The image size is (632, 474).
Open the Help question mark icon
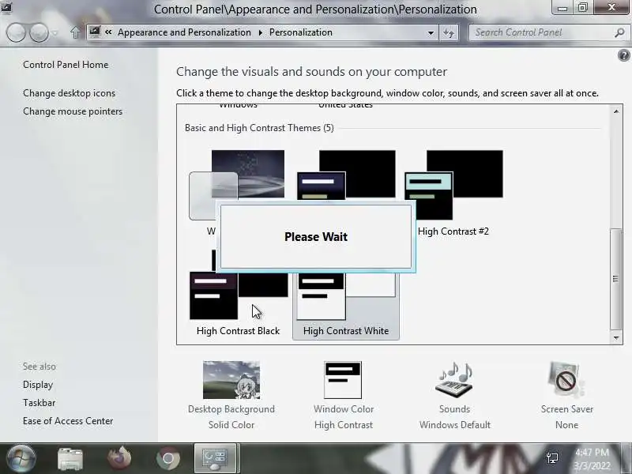[623, 55]
